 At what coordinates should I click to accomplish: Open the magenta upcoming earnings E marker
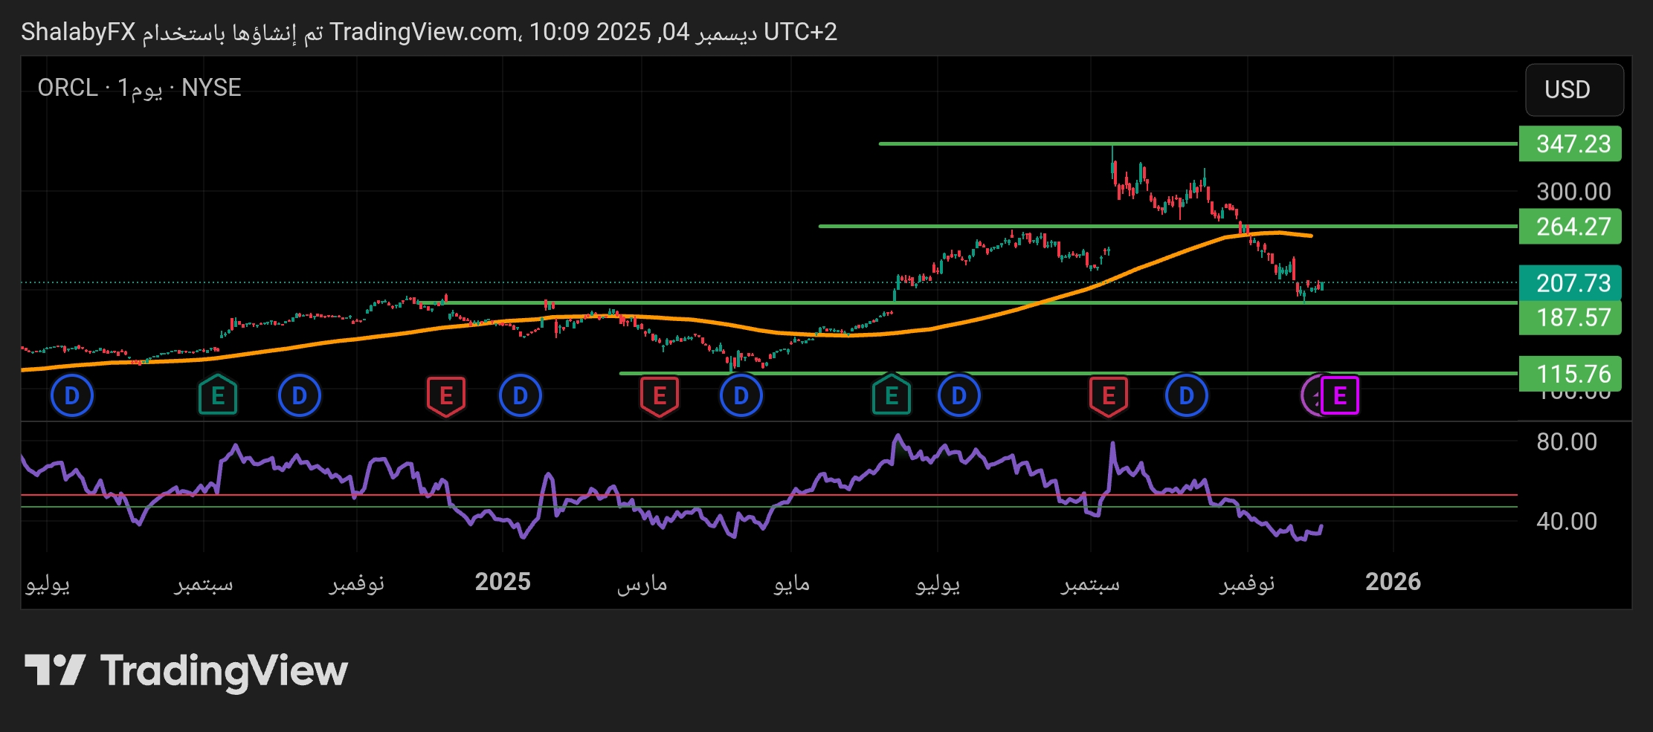[x=1341, y=395]
